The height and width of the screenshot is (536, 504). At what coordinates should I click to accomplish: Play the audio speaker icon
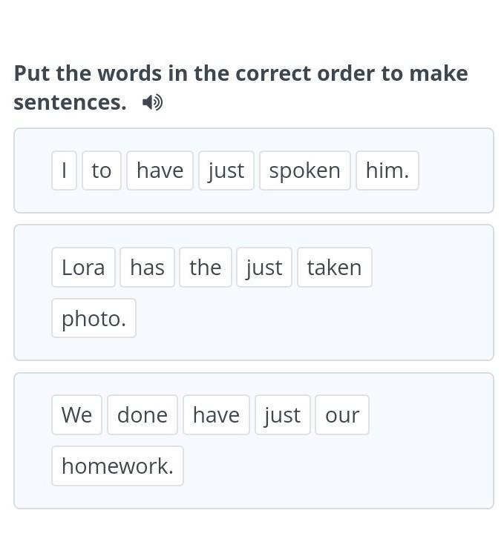153,102
